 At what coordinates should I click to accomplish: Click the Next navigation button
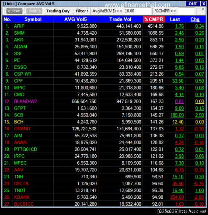click(34, 11)
